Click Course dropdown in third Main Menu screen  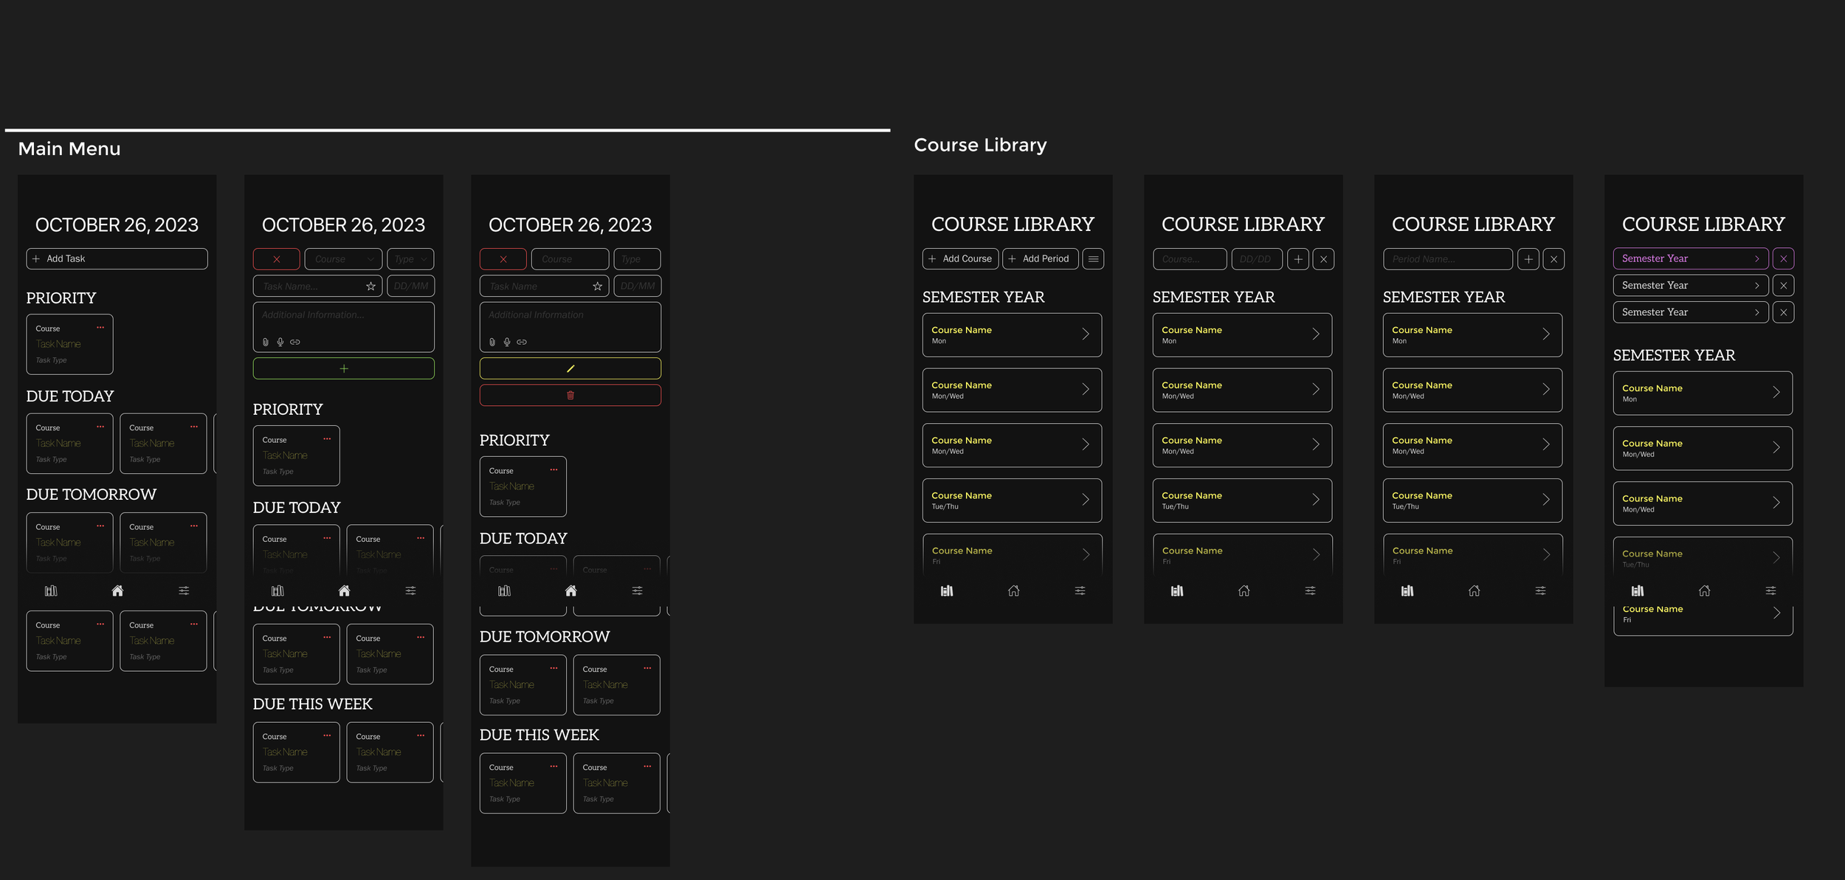click(570, 259)
